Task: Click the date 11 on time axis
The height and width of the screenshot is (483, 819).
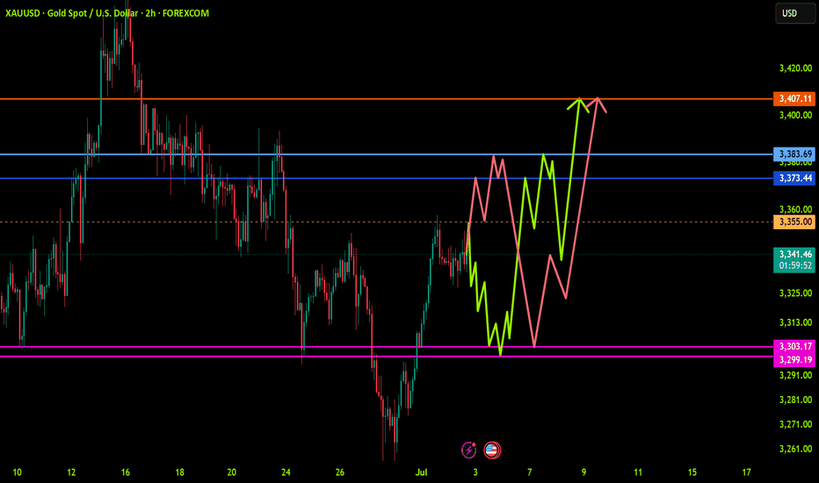Action: [x=638, y=472]
